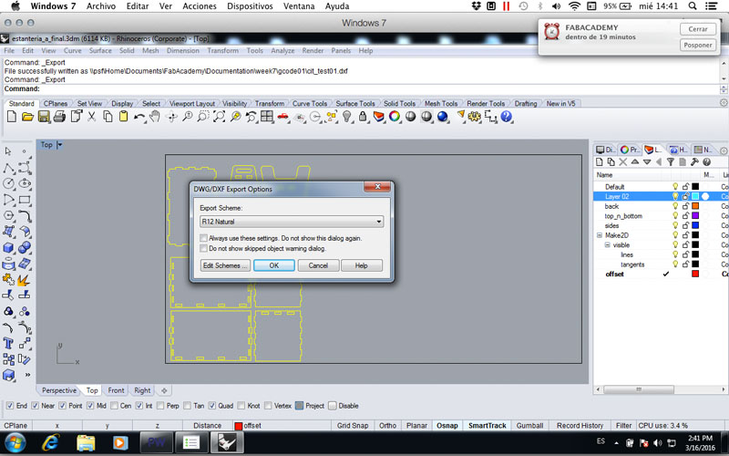Select the Circle tool in left sidebar
Viewport: 729px width, 456px height.
(8, 183)
